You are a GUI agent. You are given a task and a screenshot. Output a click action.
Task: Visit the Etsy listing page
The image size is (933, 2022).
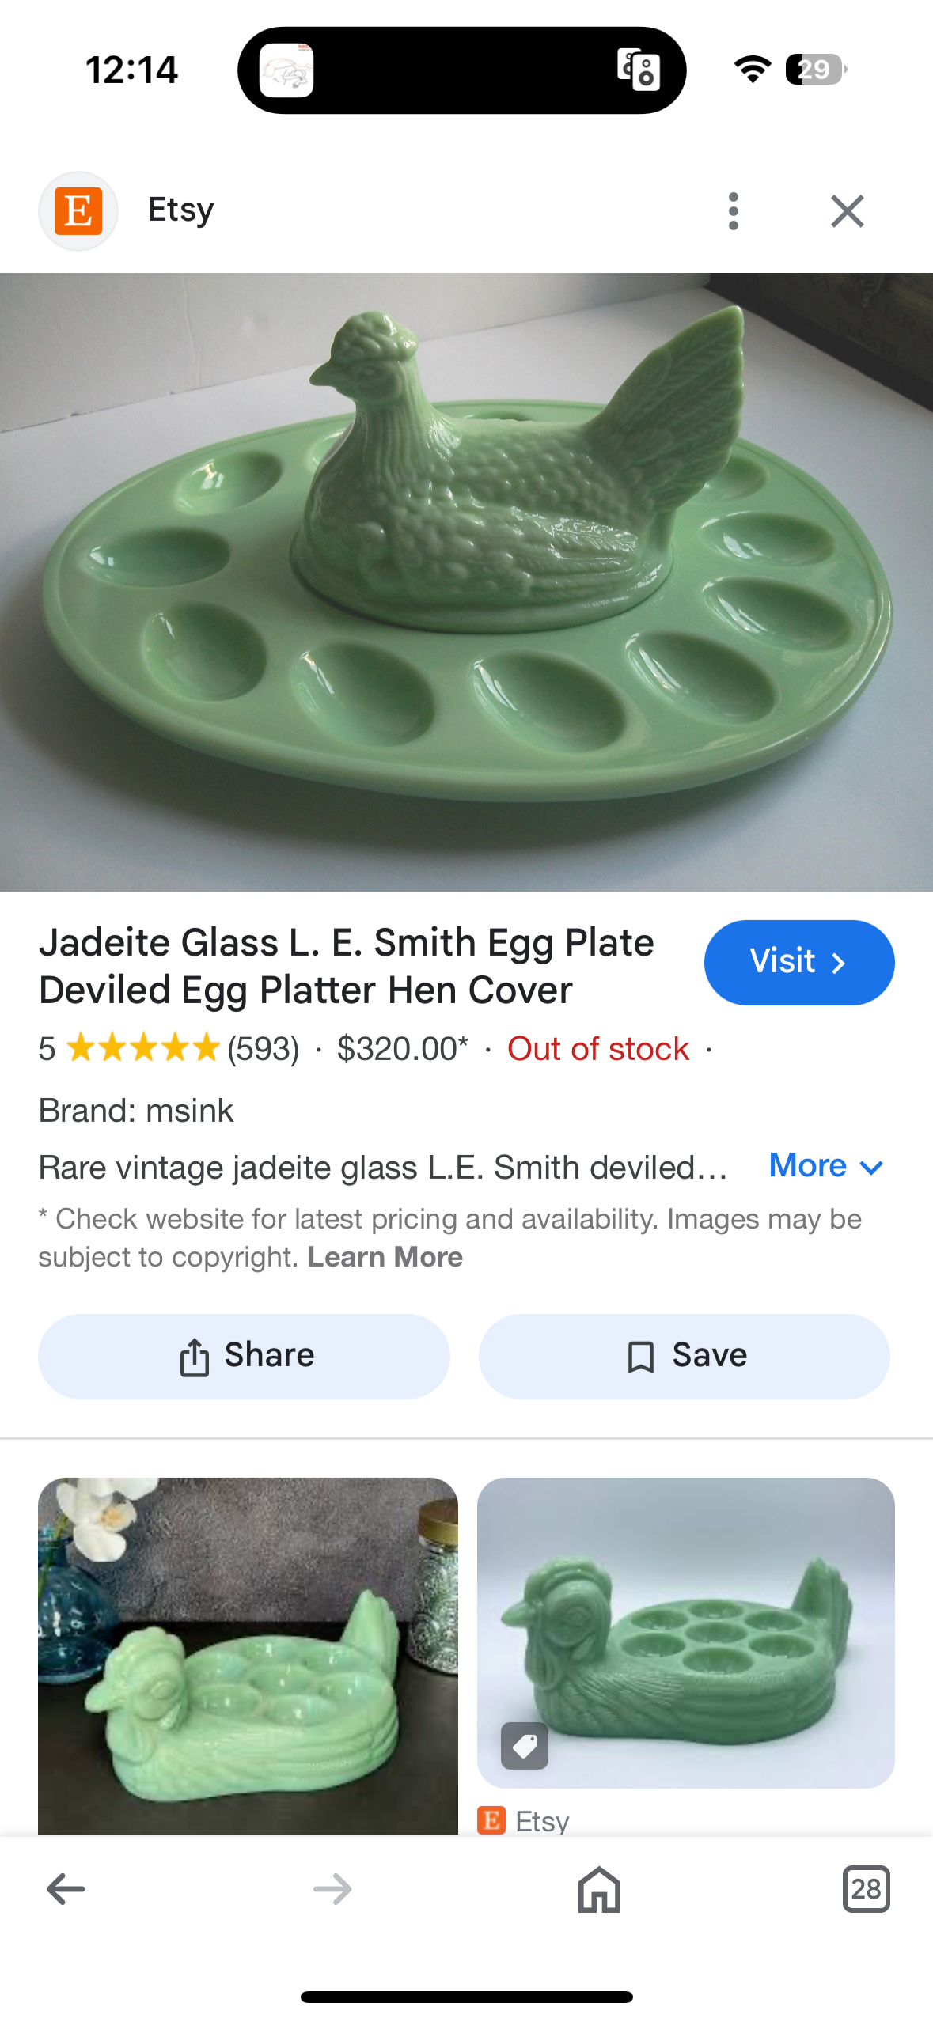799,962
